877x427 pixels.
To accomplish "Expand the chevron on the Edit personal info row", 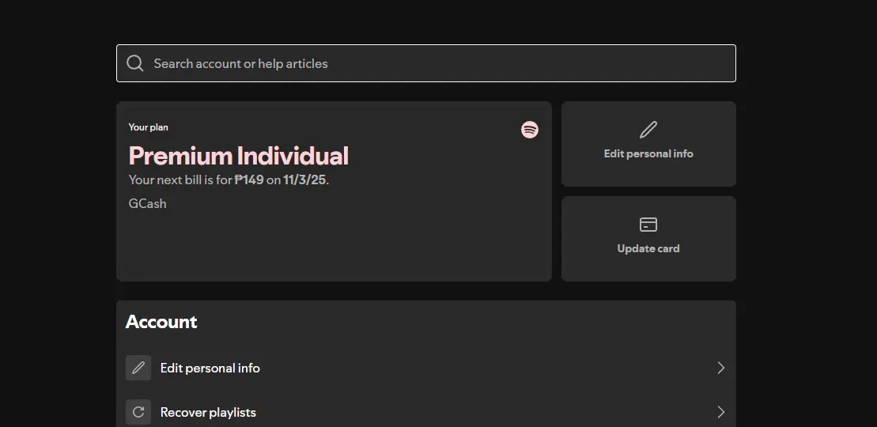I will point(721,368).
